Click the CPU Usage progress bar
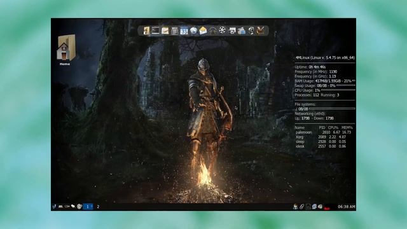The width and height of the screenshot is (407, 229). (338, 90)
